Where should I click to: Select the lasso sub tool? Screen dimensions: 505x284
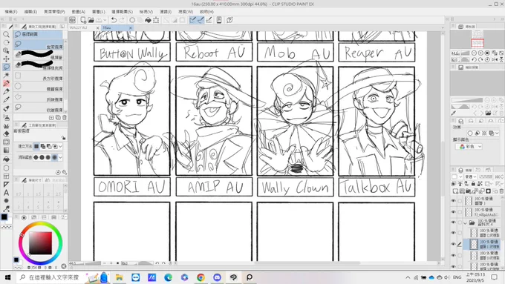point(39,44)
